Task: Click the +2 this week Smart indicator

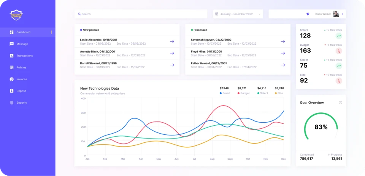Action: [x=333, y=30]
